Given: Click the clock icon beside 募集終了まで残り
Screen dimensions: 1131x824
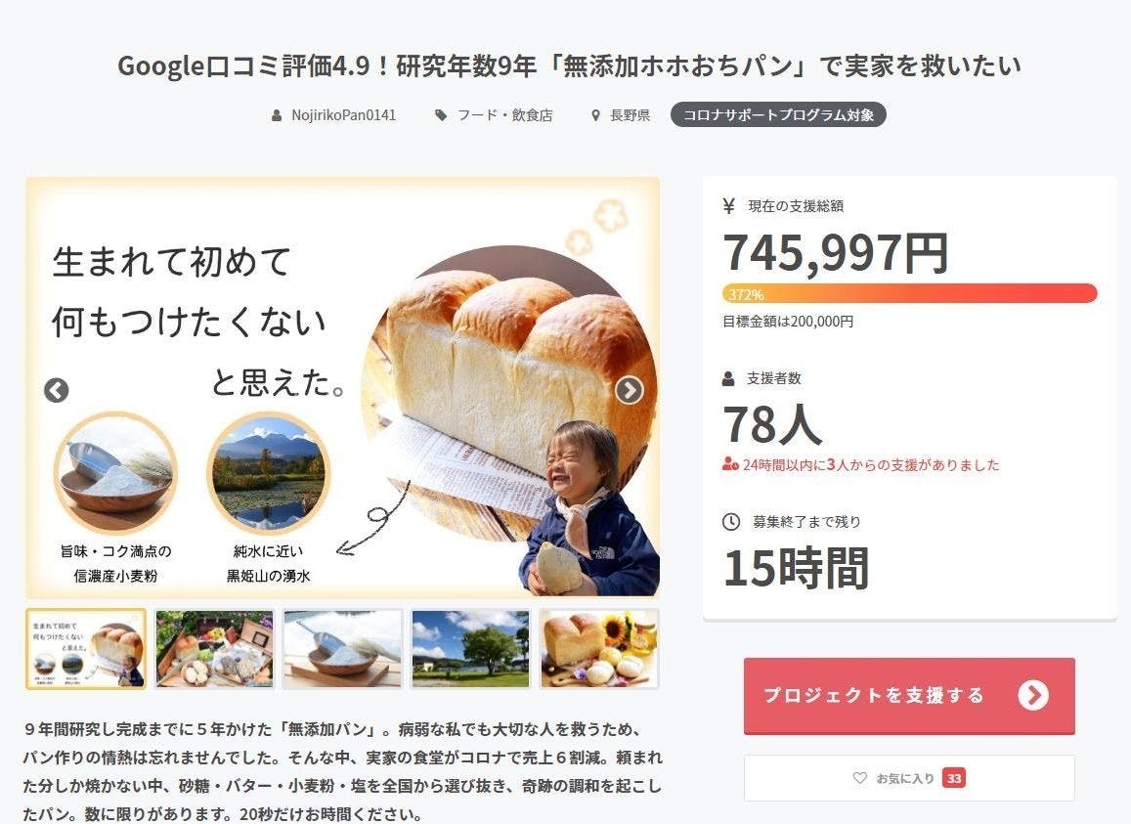Looking at the screenshot, I should coord(730,522).
